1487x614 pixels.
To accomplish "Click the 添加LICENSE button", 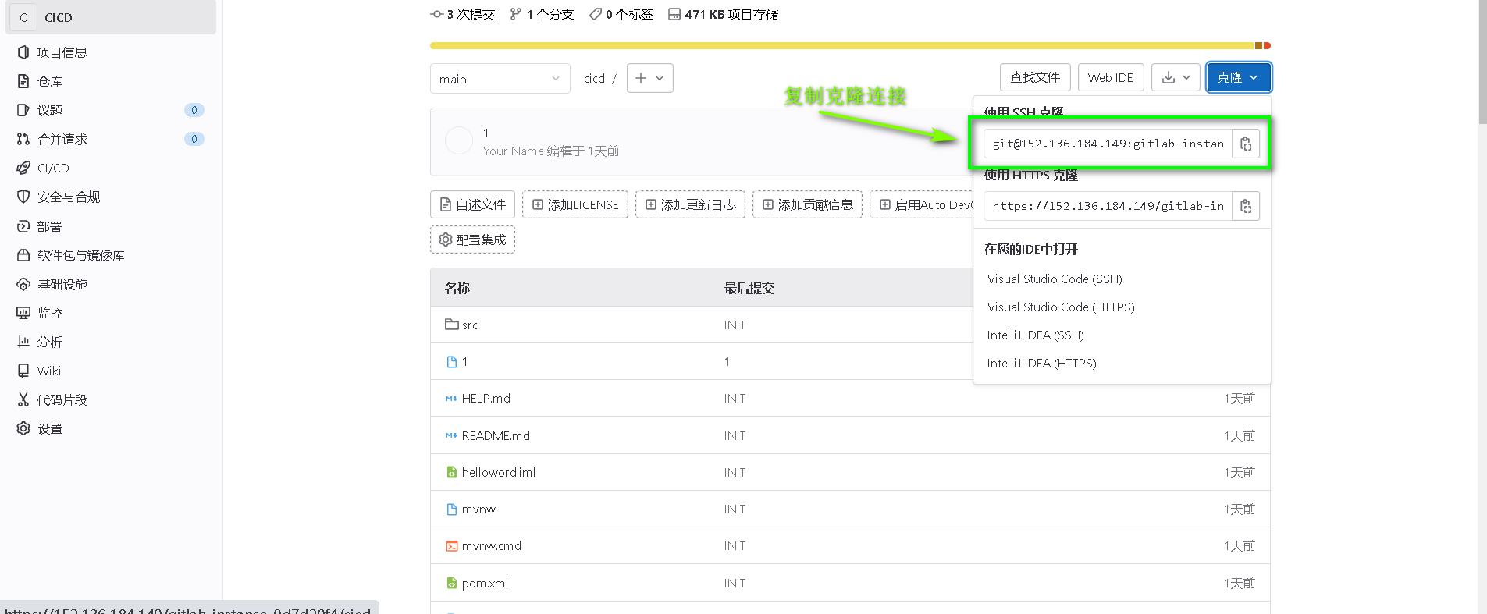I will point(575,204).
